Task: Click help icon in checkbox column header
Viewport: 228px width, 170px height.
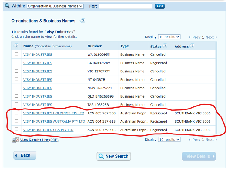Action: pos(16,46)
